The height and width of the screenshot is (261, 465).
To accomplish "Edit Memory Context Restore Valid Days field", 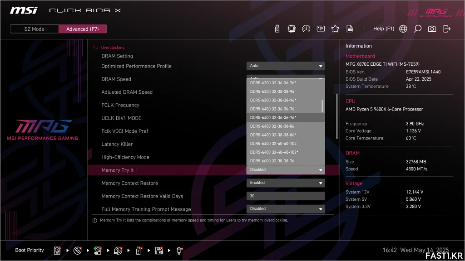I will pyautogui.click(x=286, y=196).
